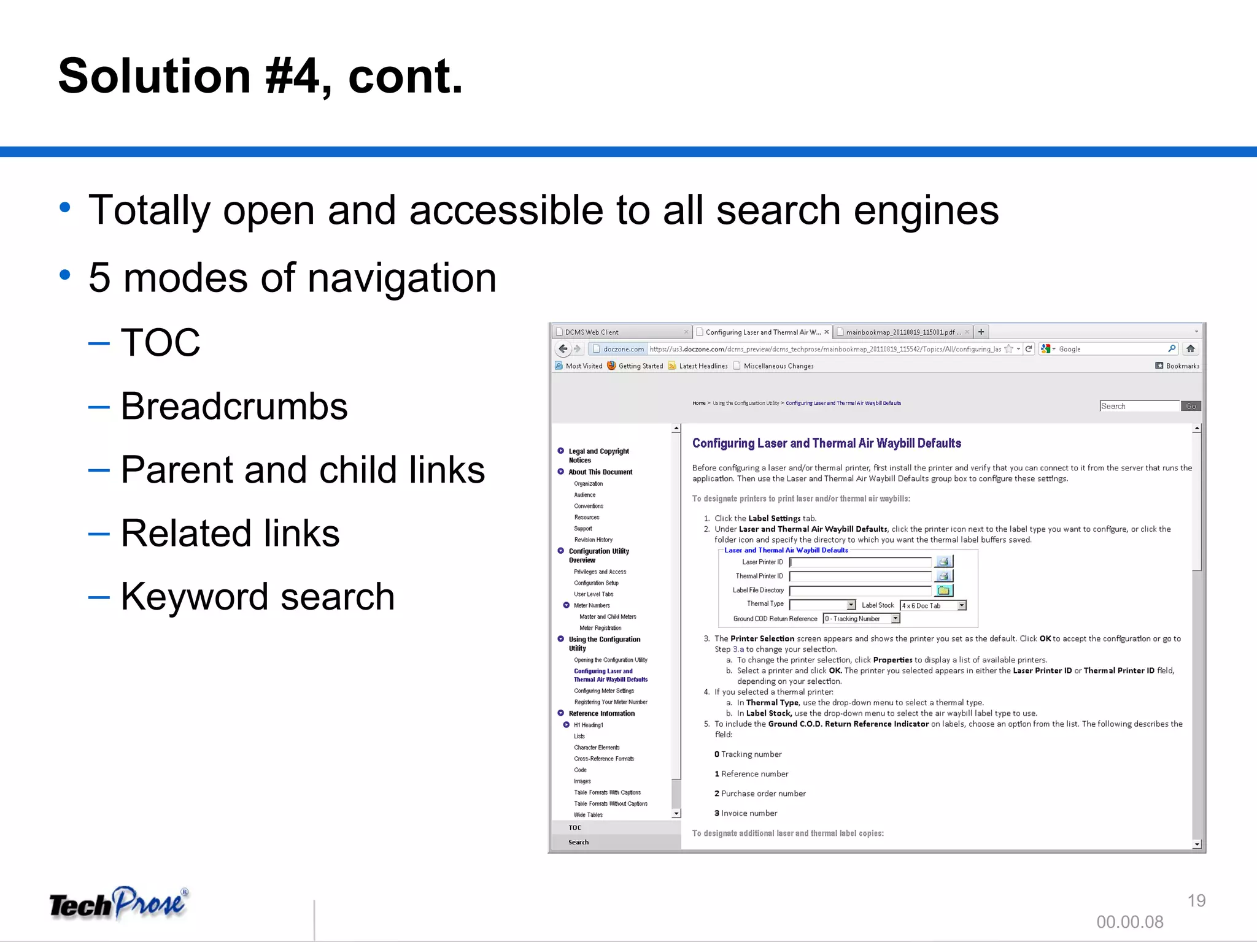Open the Cross-Reference Formats TOC entry
This screenshot has height=942, width=1257.
(604, 759)
